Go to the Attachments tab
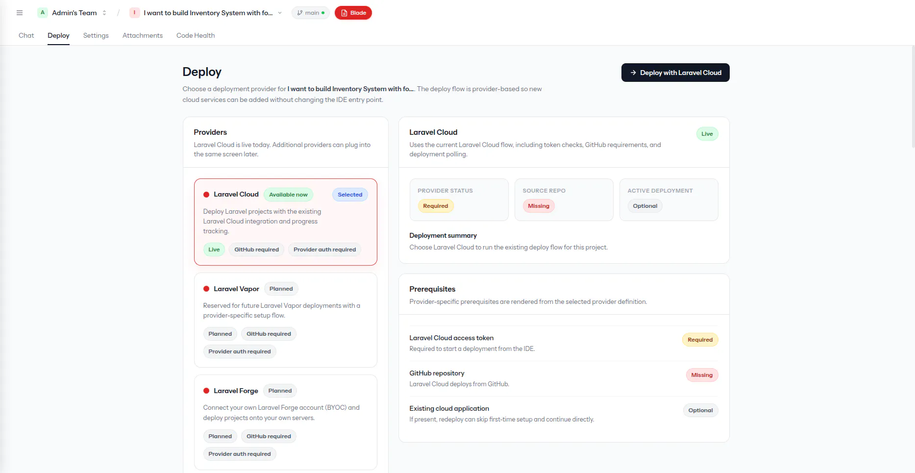Viewport: 915px width, 473px height. coord(143,35)
